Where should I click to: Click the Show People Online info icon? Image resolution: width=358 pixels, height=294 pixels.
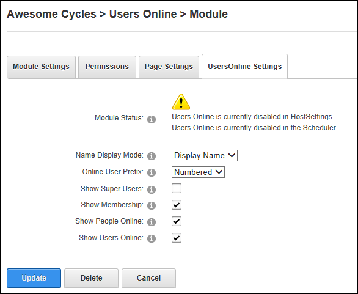[x=152, y=222]
